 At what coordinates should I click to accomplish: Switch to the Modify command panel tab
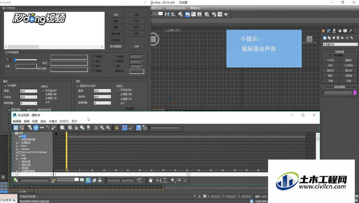(x=329, y=31)
